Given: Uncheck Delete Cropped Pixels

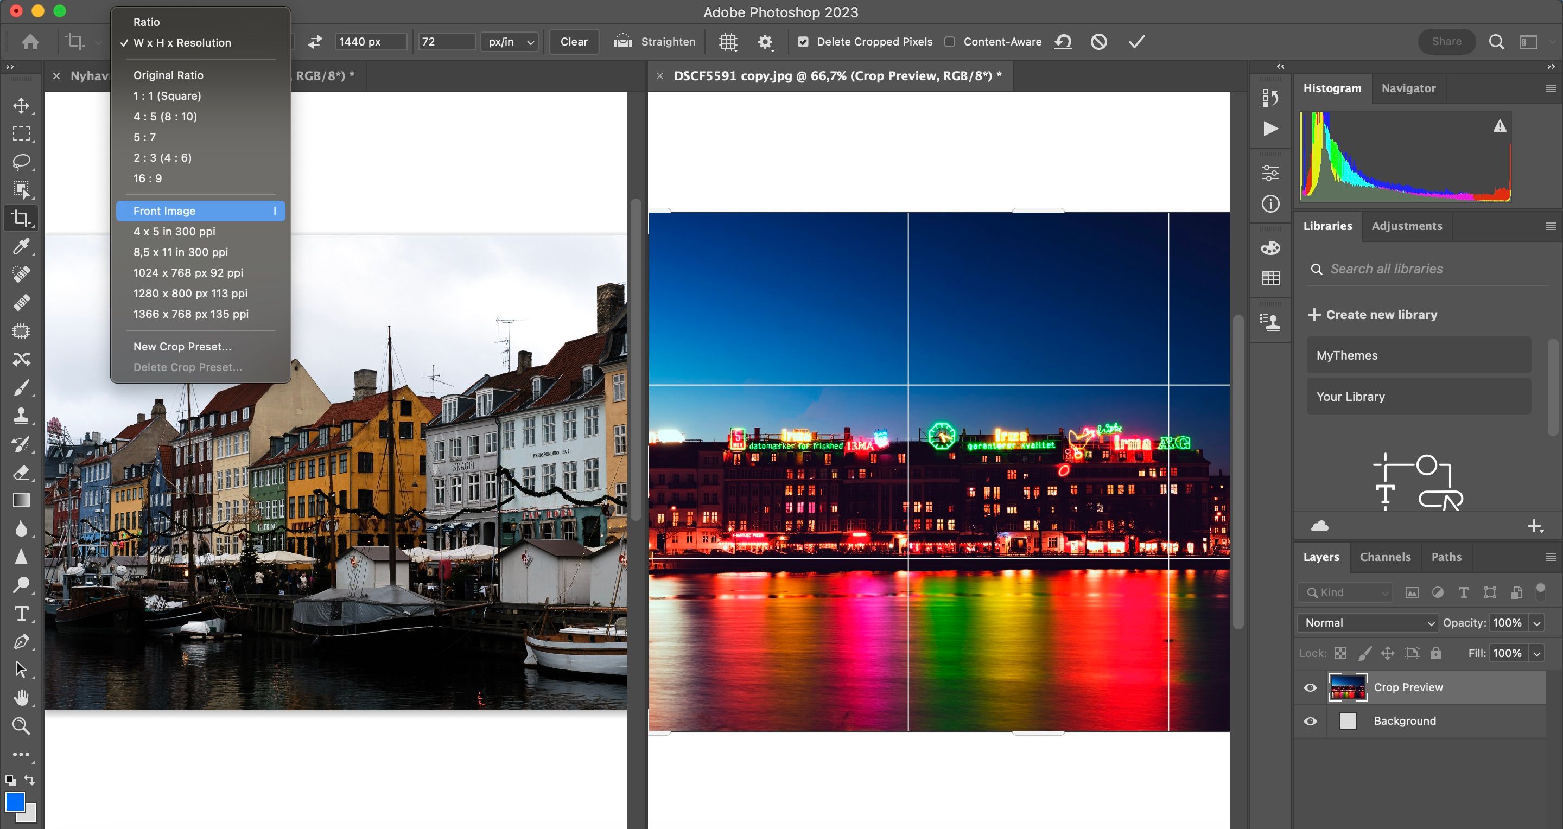Looking at the screenshot, I should [x=803, y=42].
